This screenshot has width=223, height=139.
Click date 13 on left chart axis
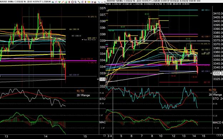tap(6, 137)
